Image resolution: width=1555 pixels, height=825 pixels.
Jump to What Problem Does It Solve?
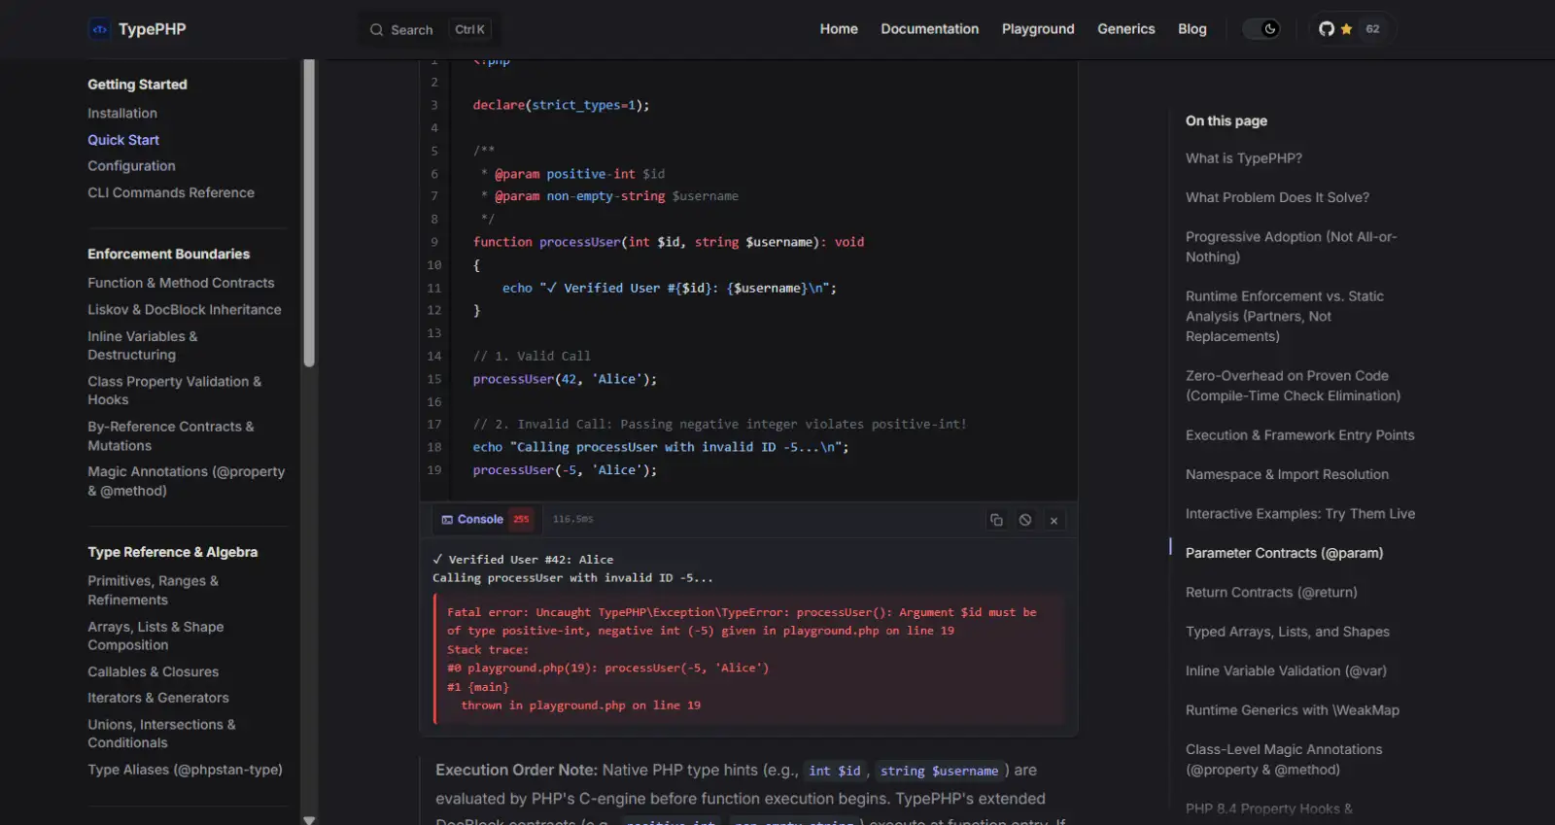tap(1277, 197)
